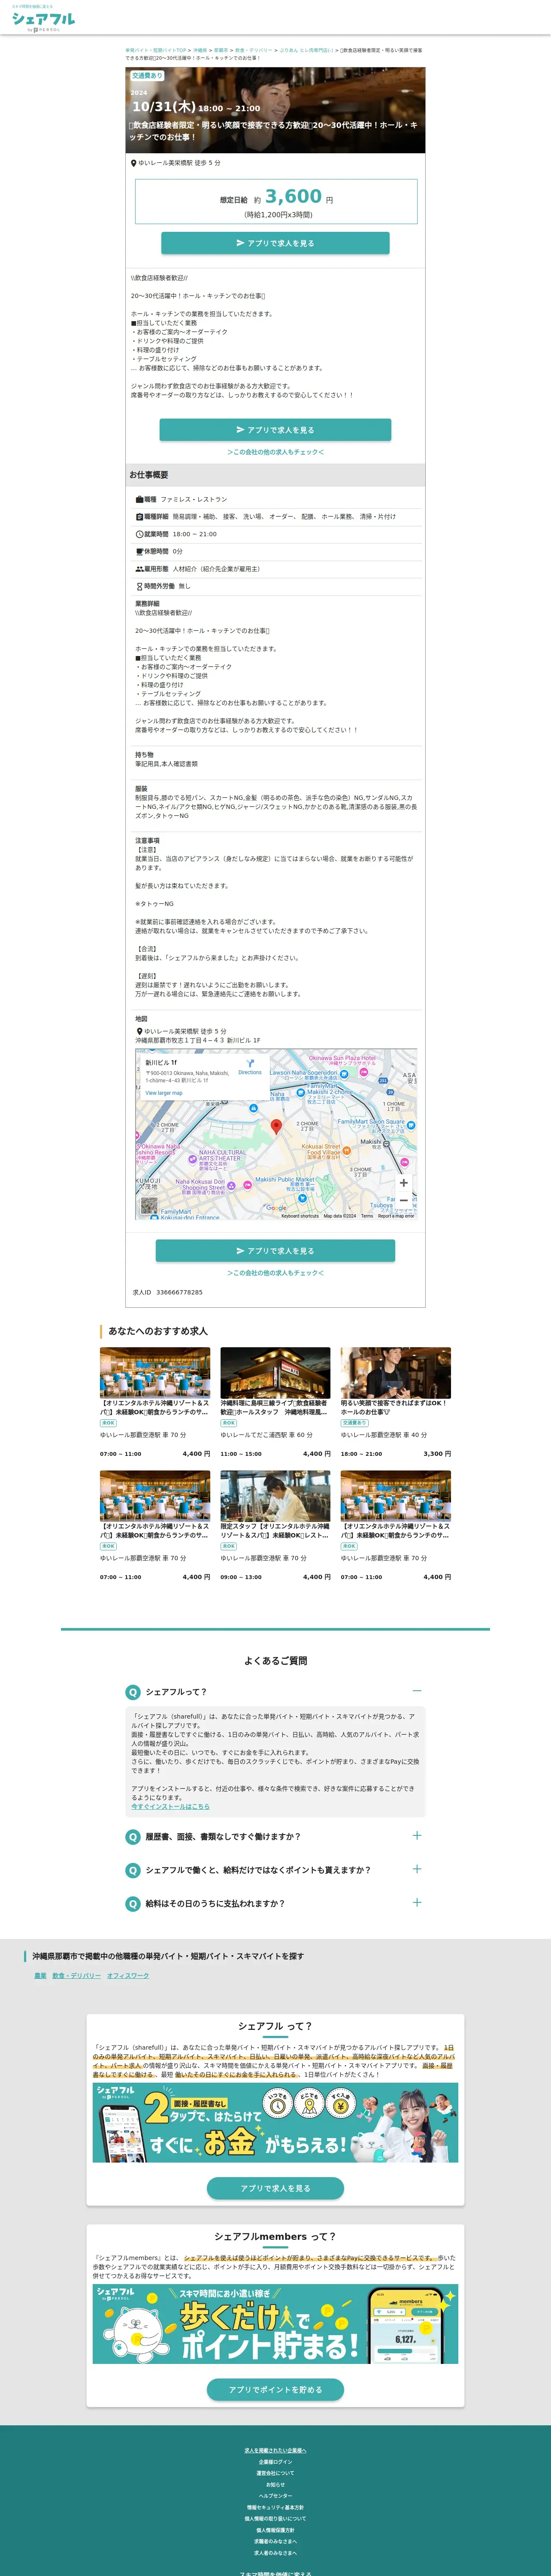Open the オフィスワーク category link

(x=128, y=1976)
